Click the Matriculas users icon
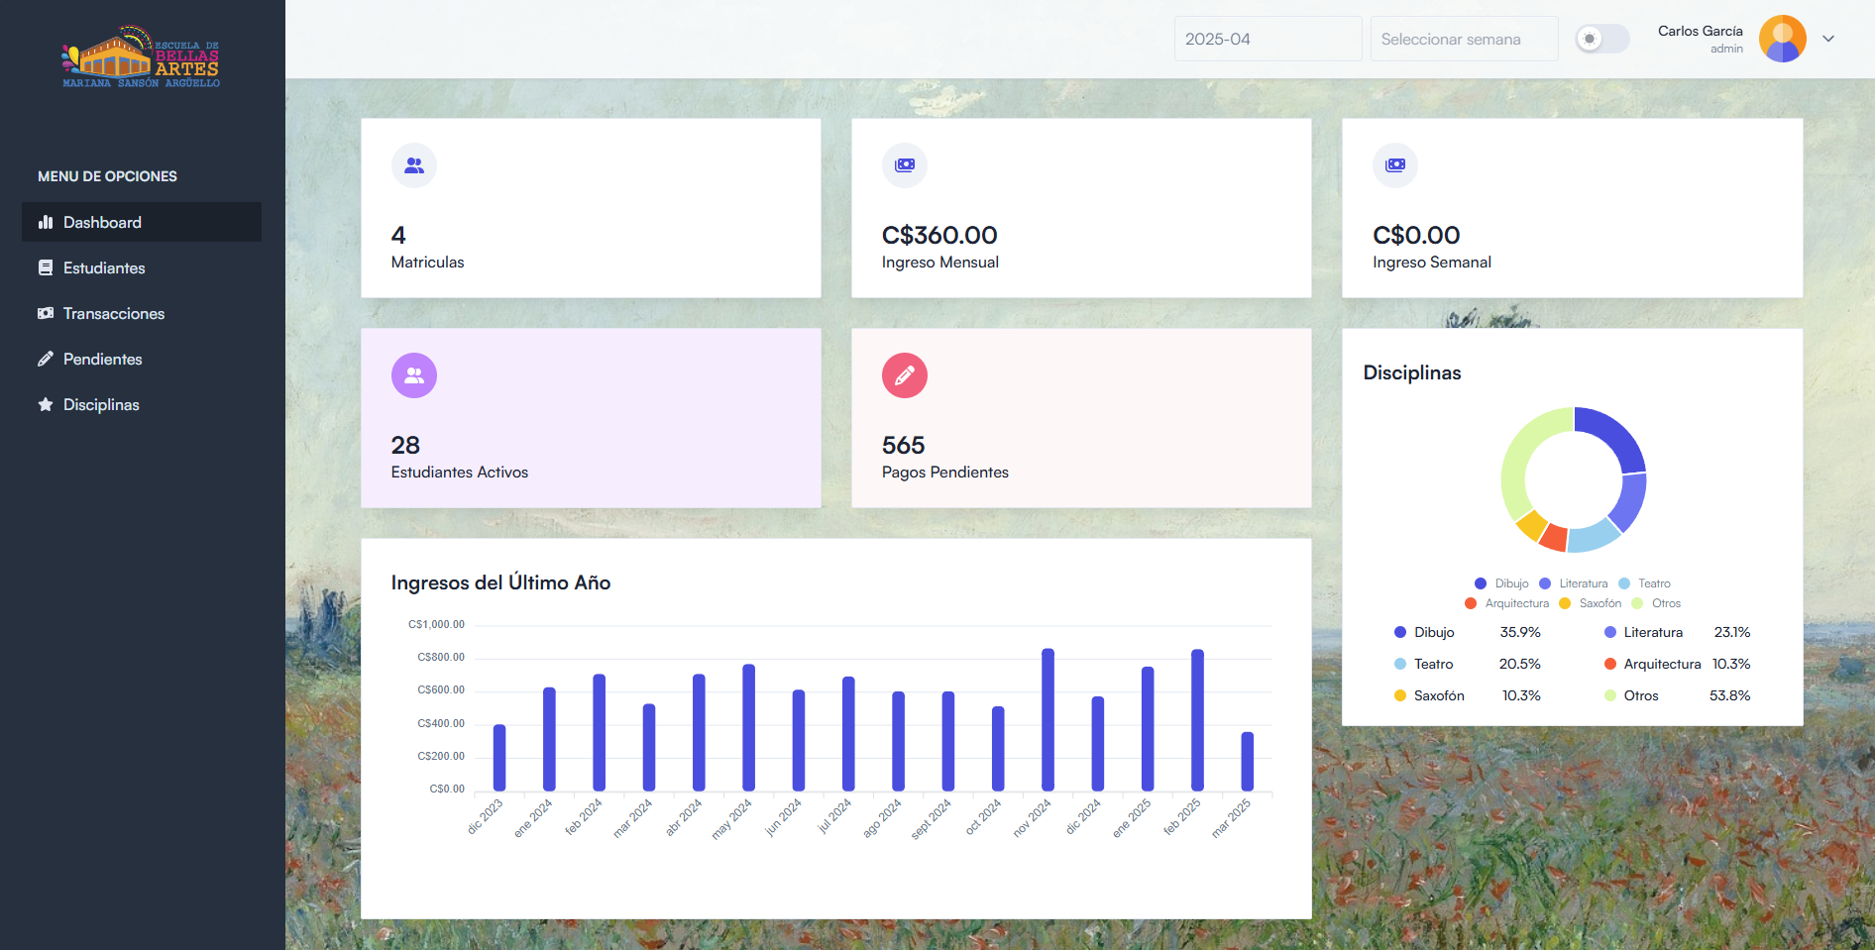1875x950 pixels. [414, 165]
